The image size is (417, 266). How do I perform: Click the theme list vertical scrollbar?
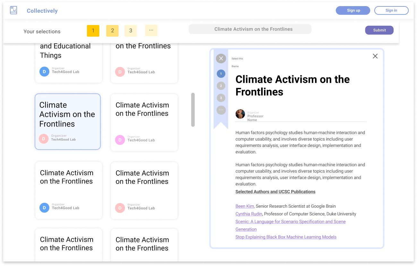(x=193, y=110)
